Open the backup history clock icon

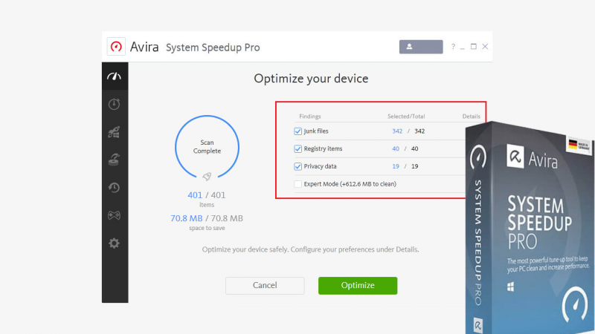click(115, 188)
